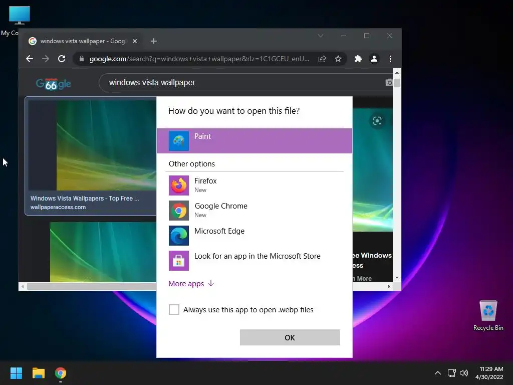The image size is (513, 385).
Task: Click Chrome's forward arrow
Action: pos(46,59)
